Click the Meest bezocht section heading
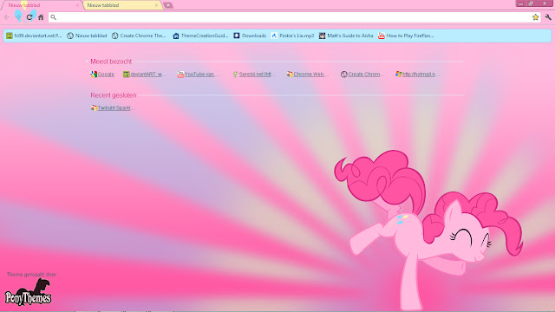 [111, 62]
